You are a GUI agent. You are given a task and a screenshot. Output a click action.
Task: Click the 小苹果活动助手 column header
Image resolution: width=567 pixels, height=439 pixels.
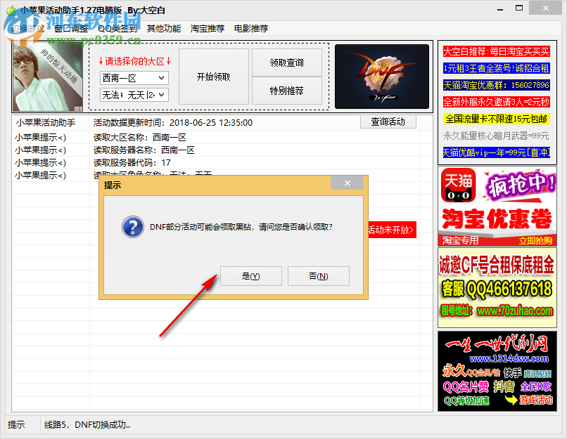click(x=46, y=123)
